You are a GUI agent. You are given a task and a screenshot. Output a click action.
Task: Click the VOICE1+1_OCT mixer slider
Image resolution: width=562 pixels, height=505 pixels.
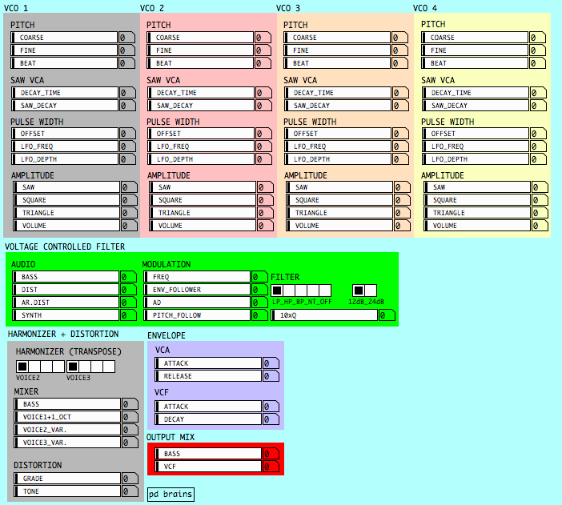coord(67,417)
